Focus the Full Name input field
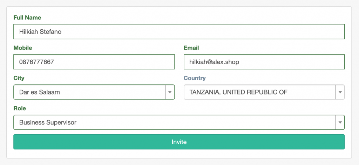Screen dimensions: 359x165 179,32
